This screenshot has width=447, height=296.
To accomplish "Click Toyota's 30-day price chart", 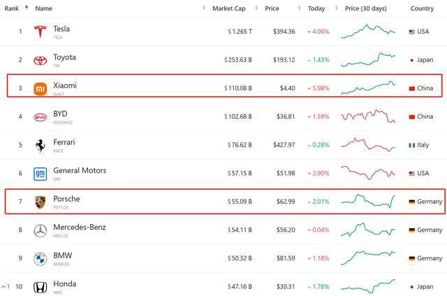I will 368,60.
